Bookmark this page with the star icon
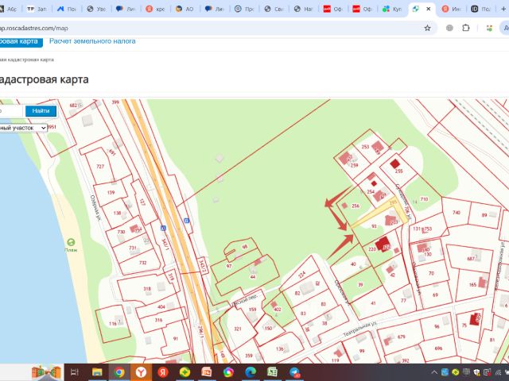The width and height of the screenshot is (509, 381). [428, 29]
